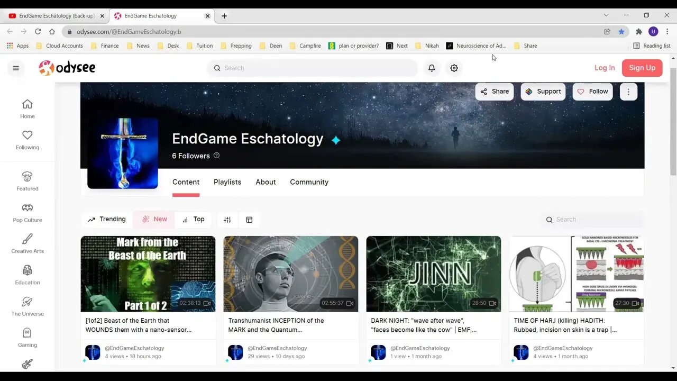Image resolution: width=677 pixels, height=381 pixels.
Task: Click Log In
Action: coord(605,68)
